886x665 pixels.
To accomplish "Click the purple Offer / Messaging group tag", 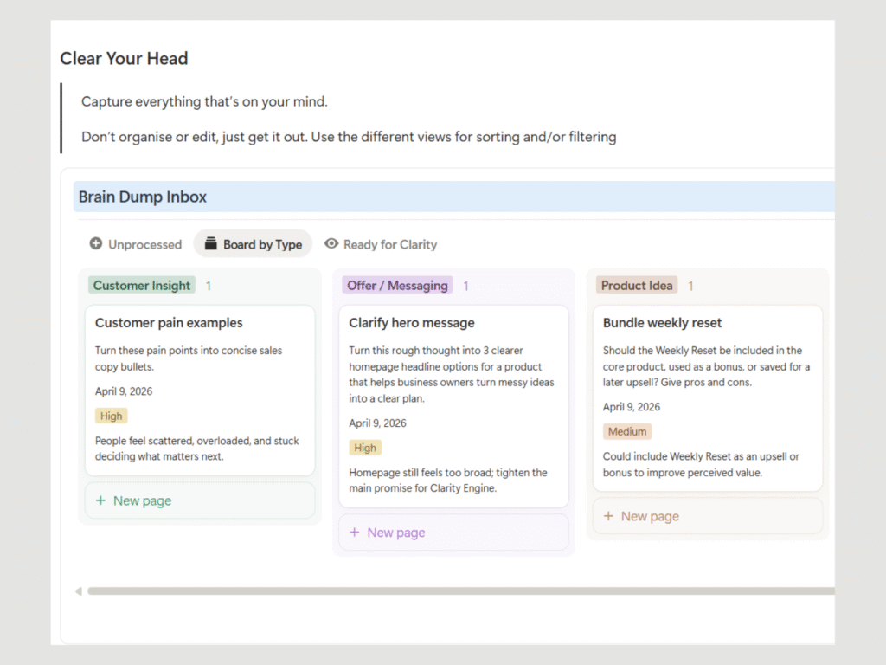I will 397,286.
